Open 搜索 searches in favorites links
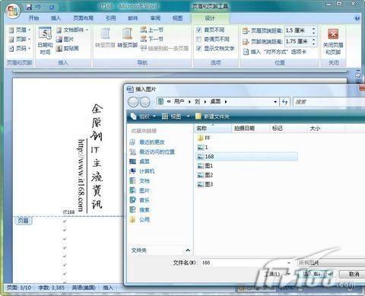 pos(140,210)
